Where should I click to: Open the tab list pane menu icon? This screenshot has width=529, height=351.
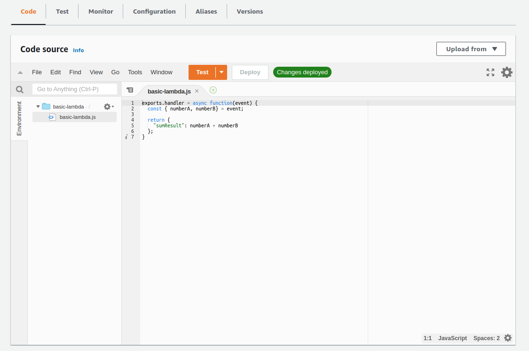tap(130, 90)
